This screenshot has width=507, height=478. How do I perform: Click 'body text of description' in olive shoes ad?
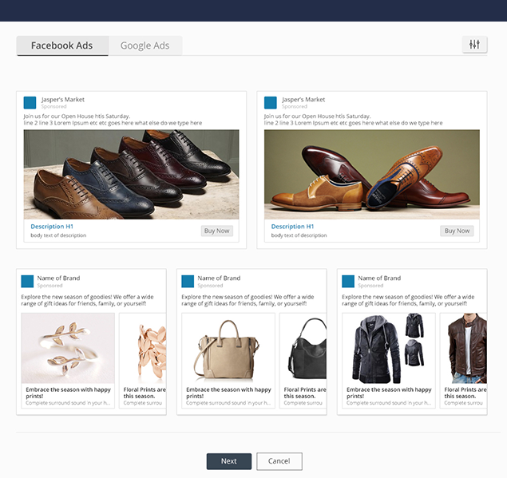pos(299,235)
